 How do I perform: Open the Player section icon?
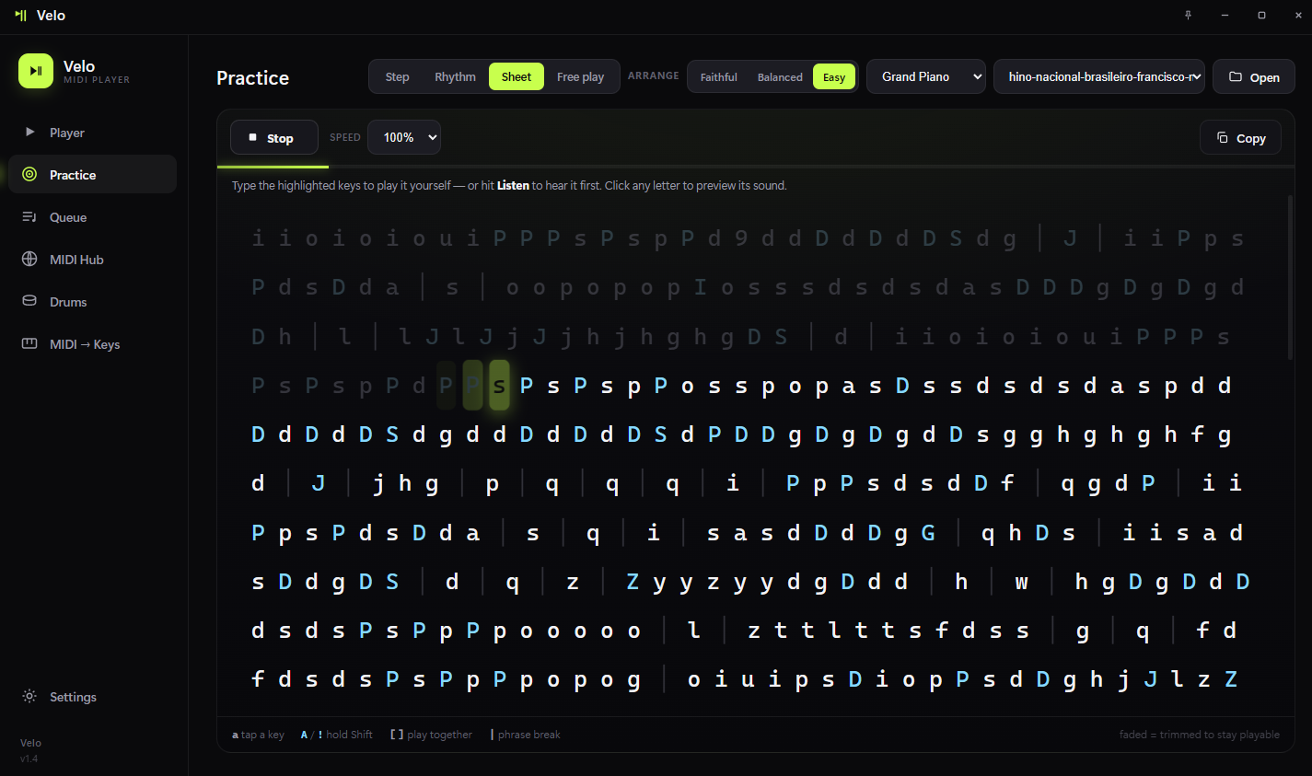pyautogui.click(x=29, y=133)
